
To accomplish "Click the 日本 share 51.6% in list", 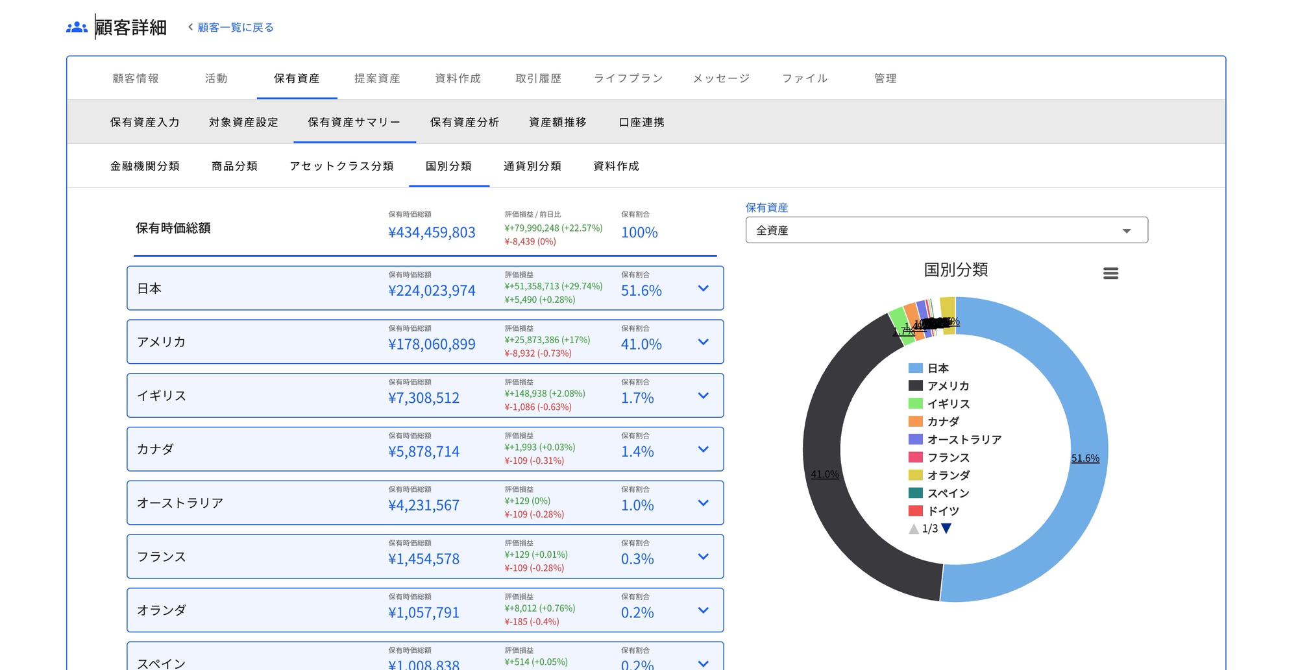I will coord(641,291).
